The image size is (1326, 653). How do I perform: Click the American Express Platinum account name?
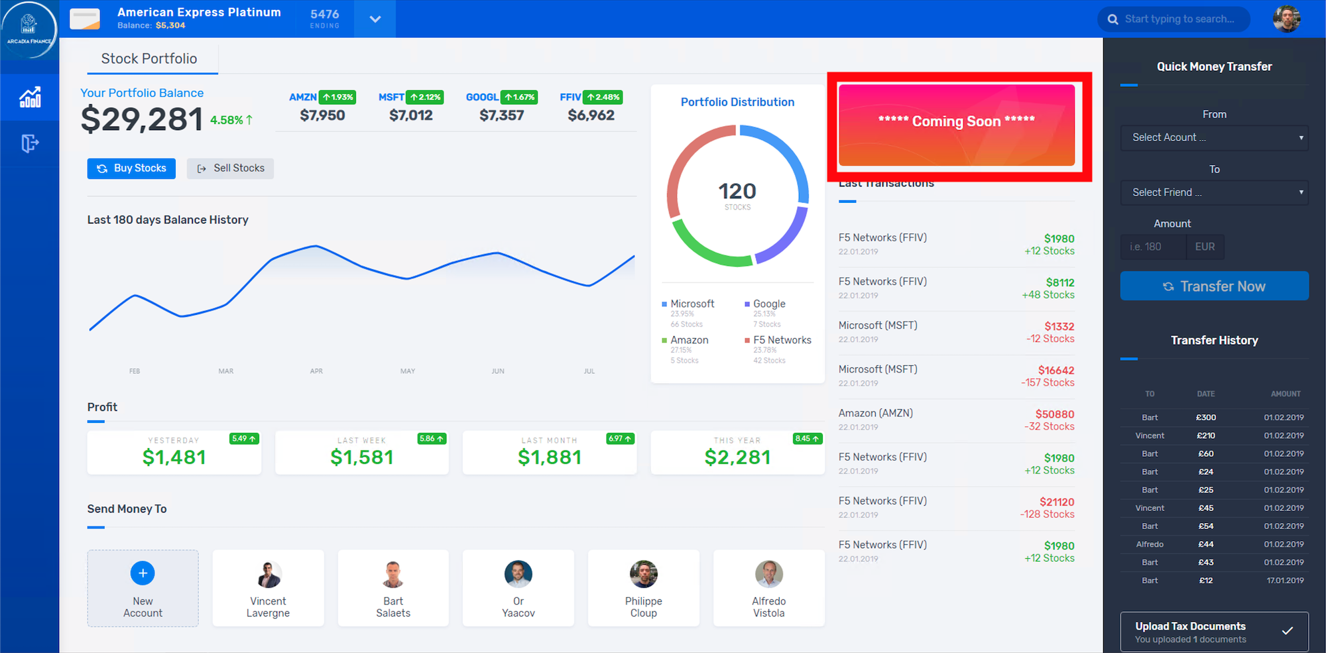(199, 12)
